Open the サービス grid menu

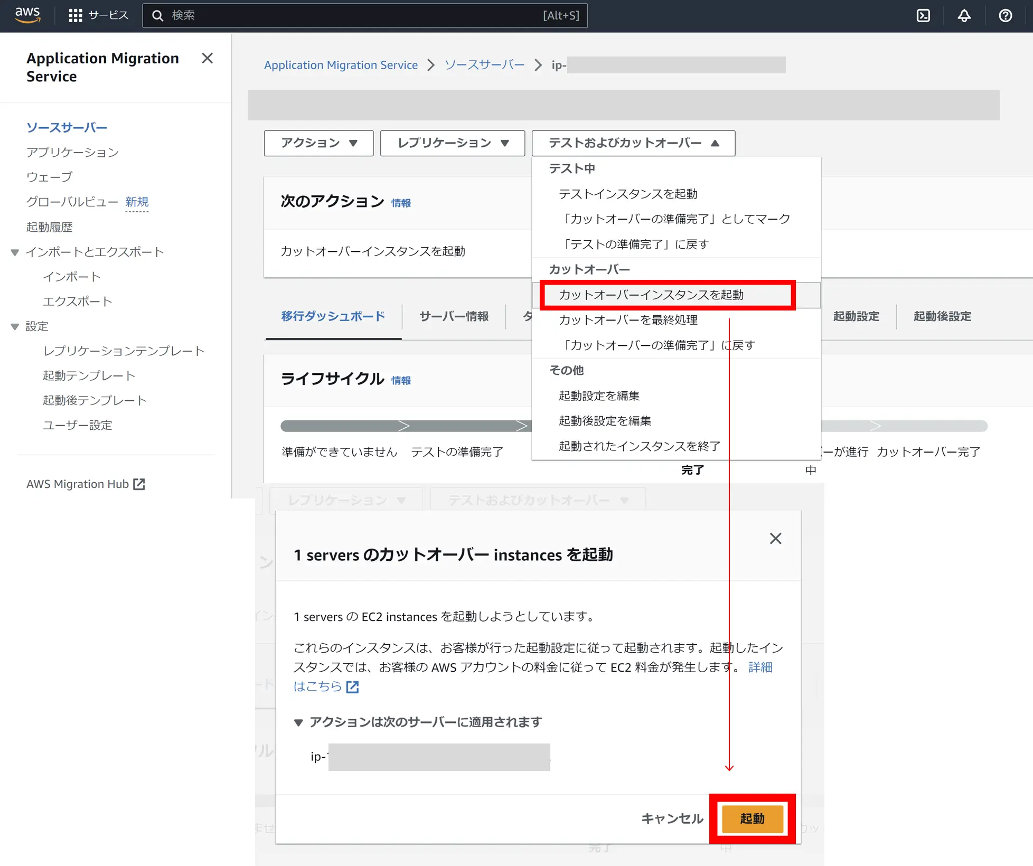(98, 15)
